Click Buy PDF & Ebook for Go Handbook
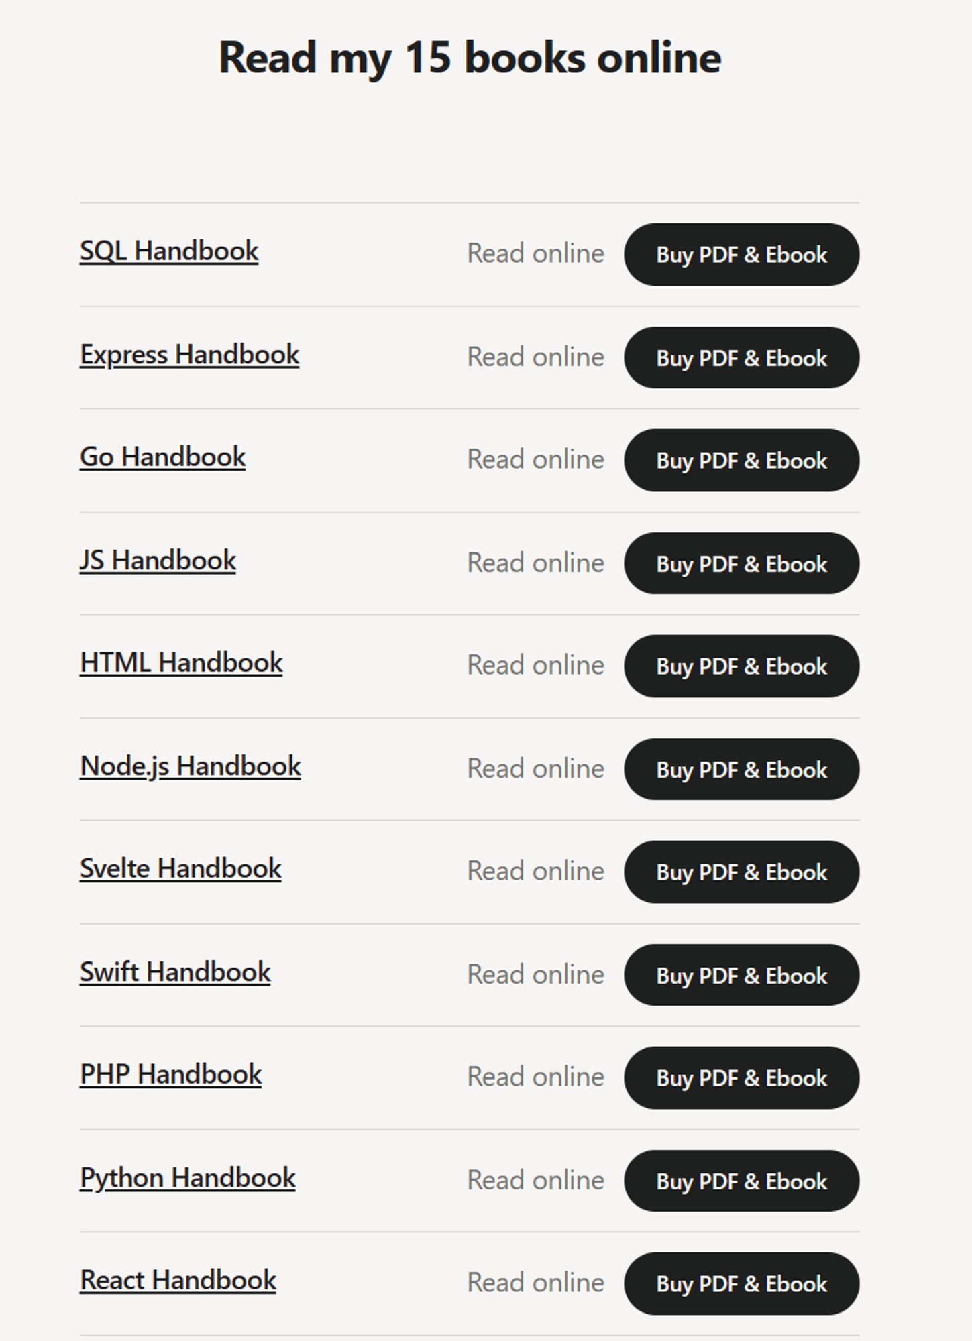This screenshot has width=972, height=1341. coord(742,461)
